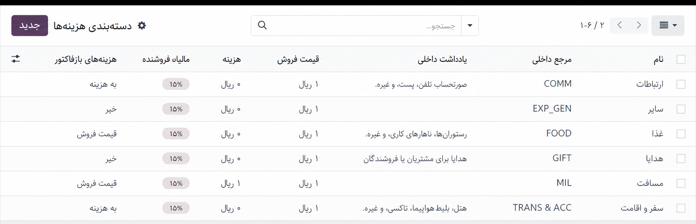This screenshot has width=696, height=224.
Task: Open the سفر و اقامت category name
Action: tap(642, 208)
